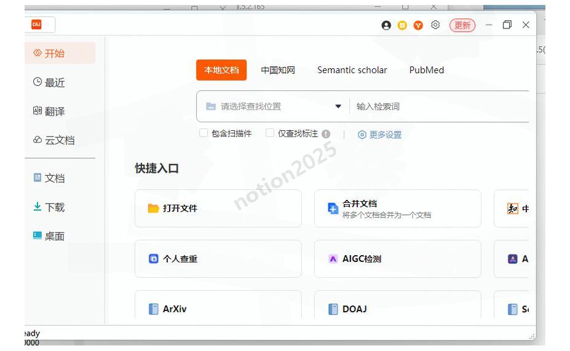Viewport: 570px width, 351px height.
Task: Open 更多设置 more settings link
Action: [x=379, y=135]
